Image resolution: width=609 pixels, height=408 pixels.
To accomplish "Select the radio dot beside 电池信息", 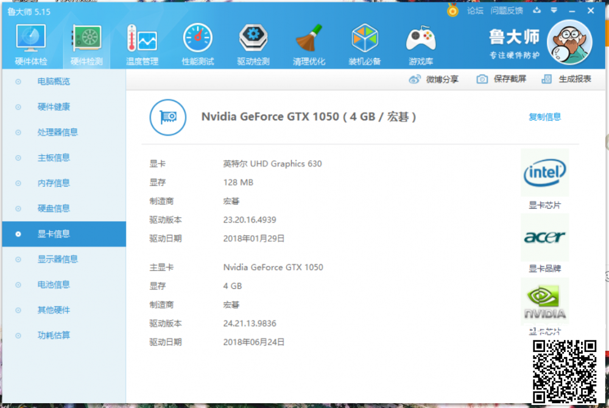I will click(x=18, y=285).
